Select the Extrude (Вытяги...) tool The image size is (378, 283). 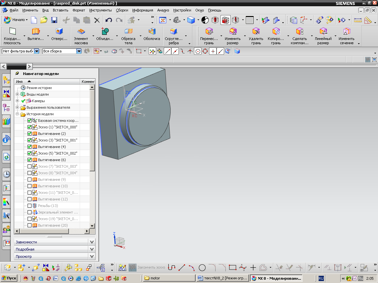tap(36, 34)
